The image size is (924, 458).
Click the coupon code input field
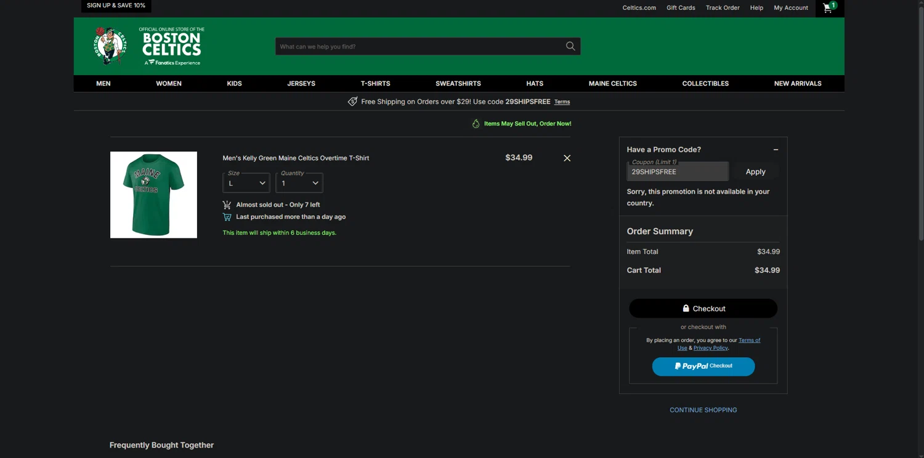678,172
